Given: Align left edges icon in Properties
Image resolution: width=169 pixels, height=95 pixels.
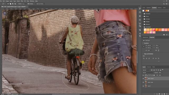Looking at the screenshot, I should coord(144,58).
